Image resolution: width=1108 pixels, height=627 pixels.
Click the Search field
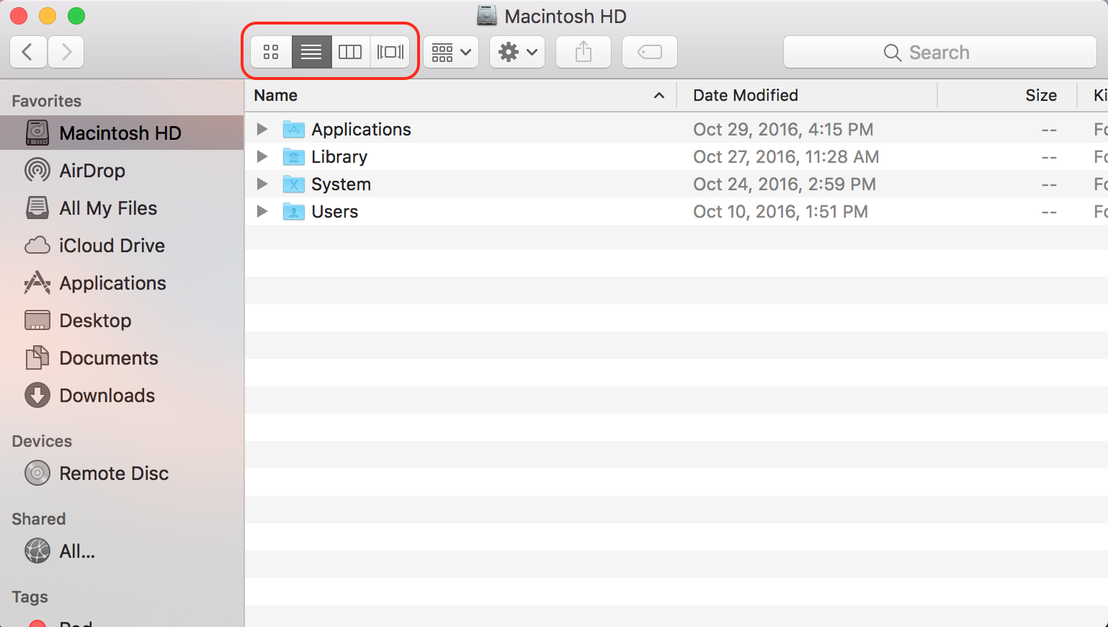pos(939,52)
